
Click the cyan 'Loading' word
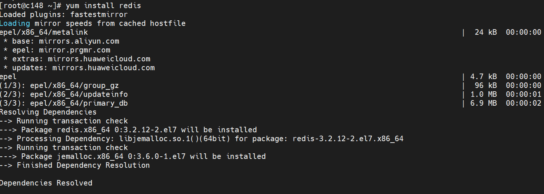coord(14,23)
